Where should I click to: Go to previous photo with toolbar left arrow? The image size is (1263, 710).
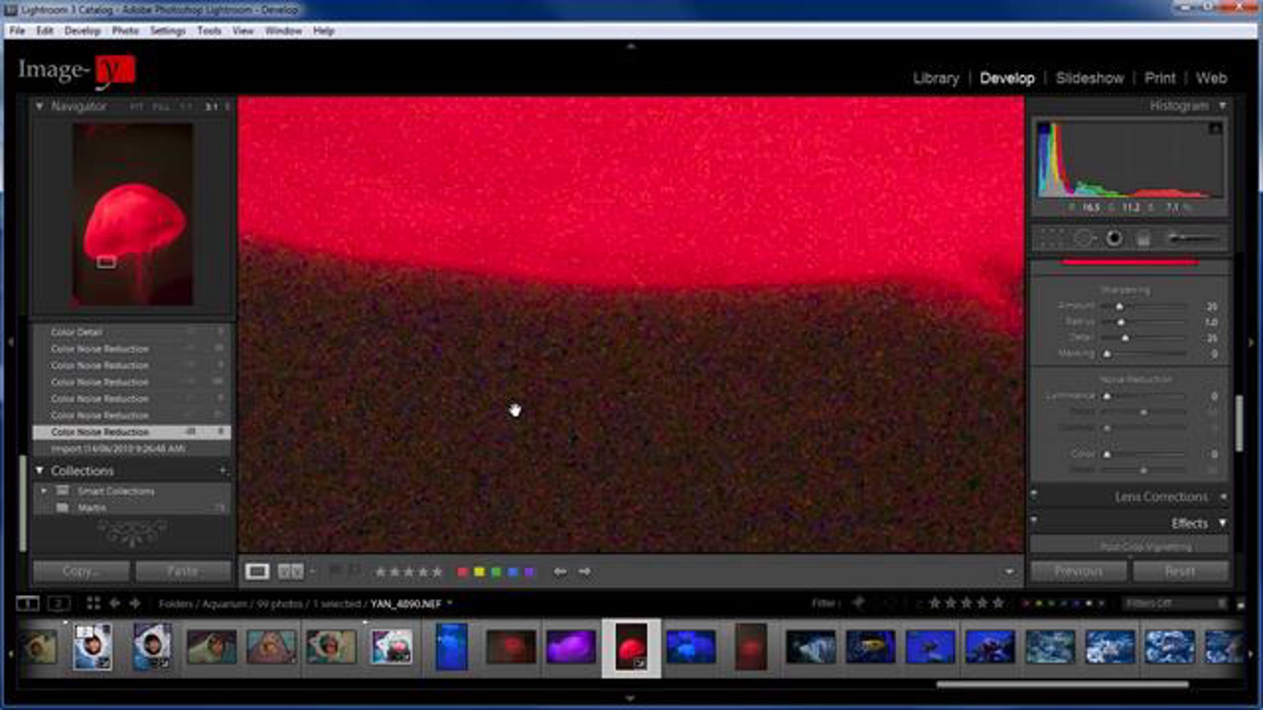560,572
